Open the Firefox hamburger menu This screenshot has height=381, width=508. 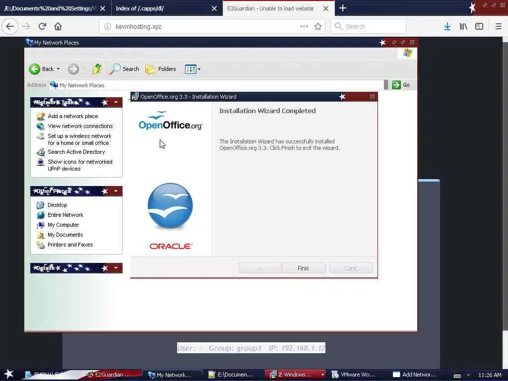(498, 26)
